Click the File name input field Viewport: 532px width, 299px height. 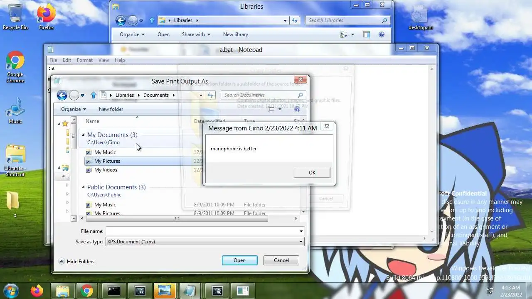tap(202, 231)
